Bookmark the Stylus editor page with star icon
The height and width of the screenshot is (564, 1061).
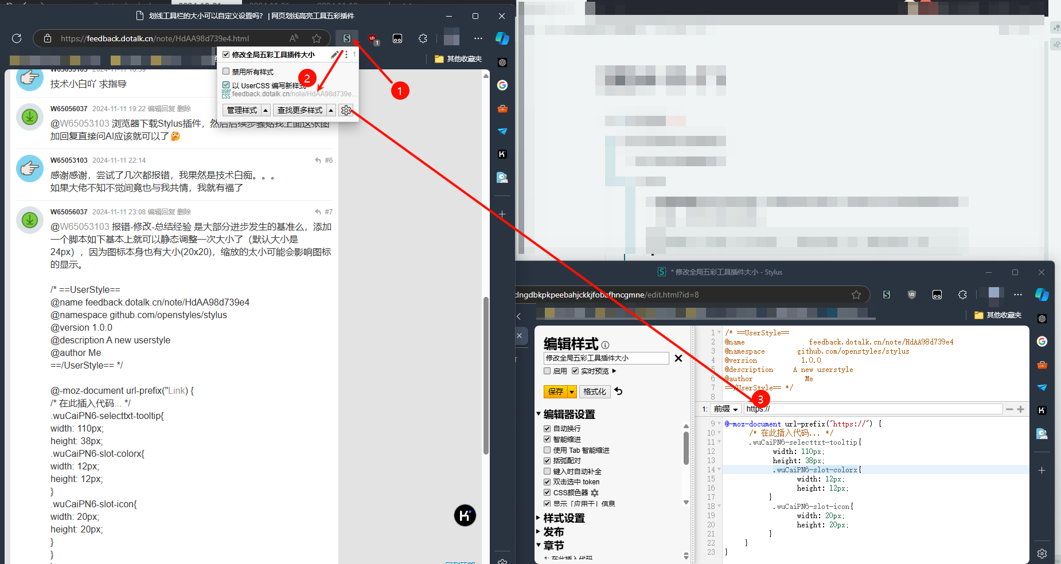(x=856, y=295)
